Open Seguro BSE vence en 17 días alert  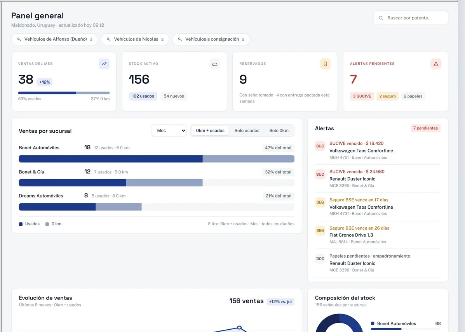378,207
